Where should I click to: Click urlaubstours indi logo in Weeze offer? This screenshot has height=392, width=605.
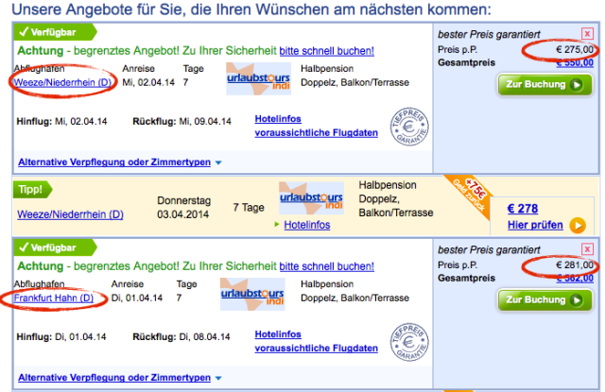258,79
